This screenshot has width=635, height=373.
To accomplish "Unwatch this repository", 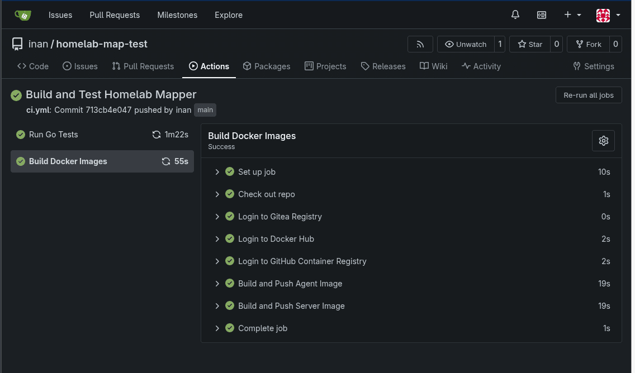I will pos(465,44).
